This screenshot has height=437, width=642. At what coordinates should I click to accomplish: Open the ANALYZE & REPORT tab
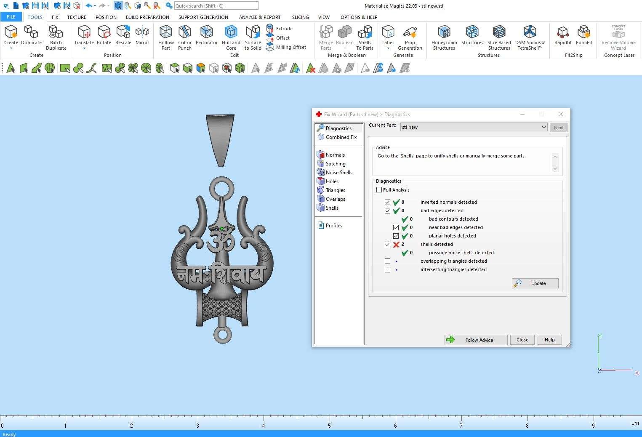[x=259, y=17]
